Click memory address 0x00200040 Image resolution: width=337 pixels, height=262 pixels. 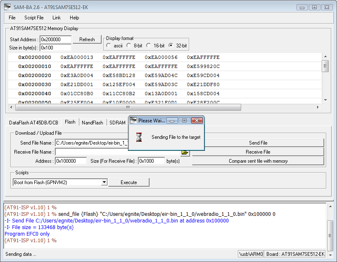pos(35,94)
